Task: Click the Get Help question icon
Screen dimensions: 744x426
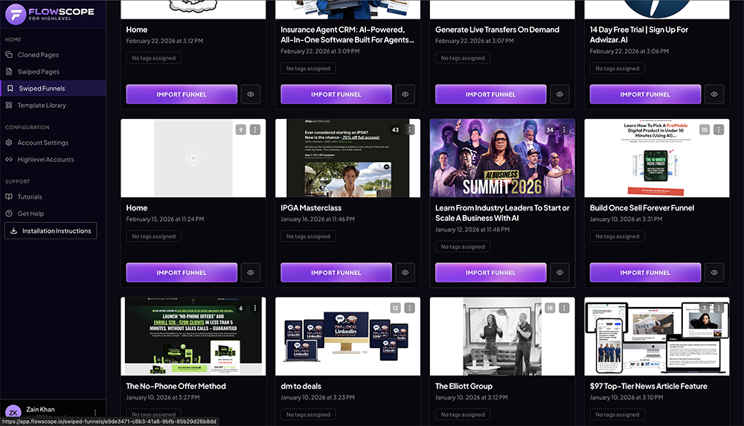Action: point(10,214)
